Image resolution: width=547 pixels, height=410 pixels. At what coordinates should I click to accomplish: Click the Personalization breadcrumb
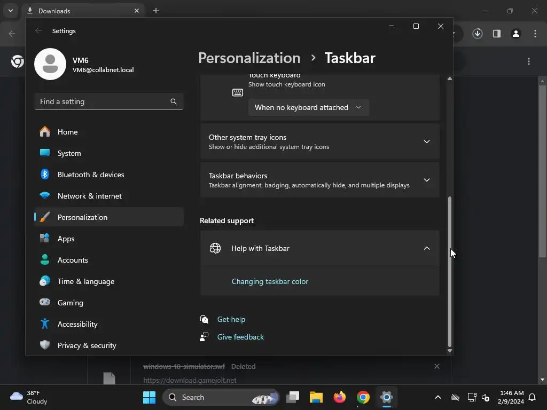pos(249,58)
